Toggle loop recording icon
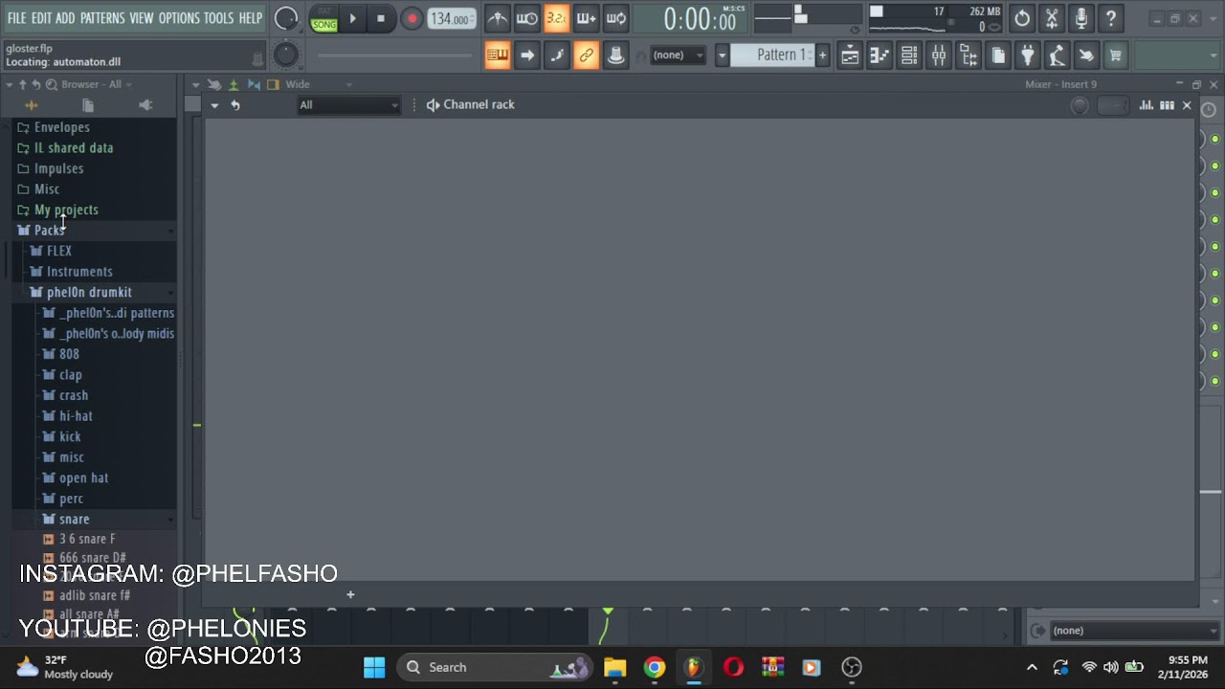The height and width of the screenshot is (689, 1225). 615,18
